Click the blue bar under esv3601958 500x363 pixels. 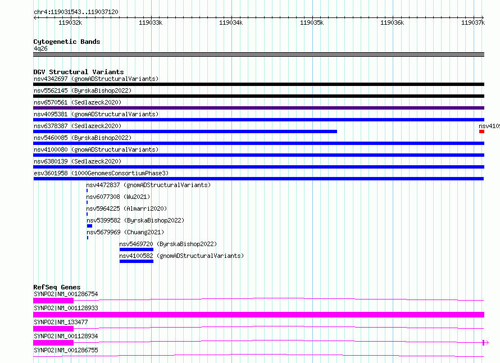point(258,179)
